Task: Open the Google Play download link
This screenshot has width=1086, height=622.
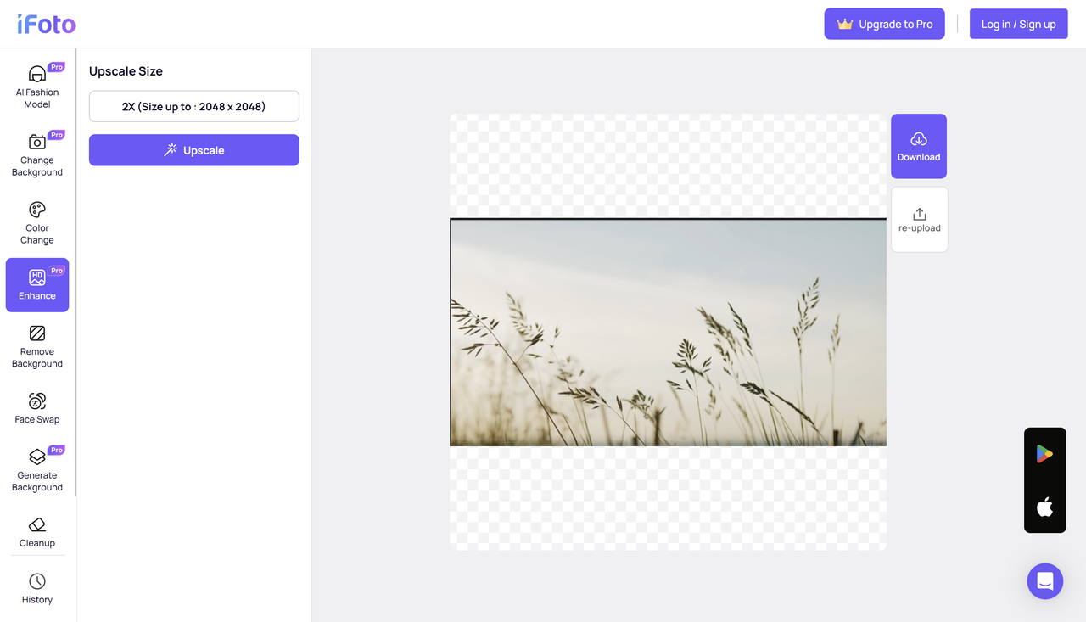Action: [1044, 453]
